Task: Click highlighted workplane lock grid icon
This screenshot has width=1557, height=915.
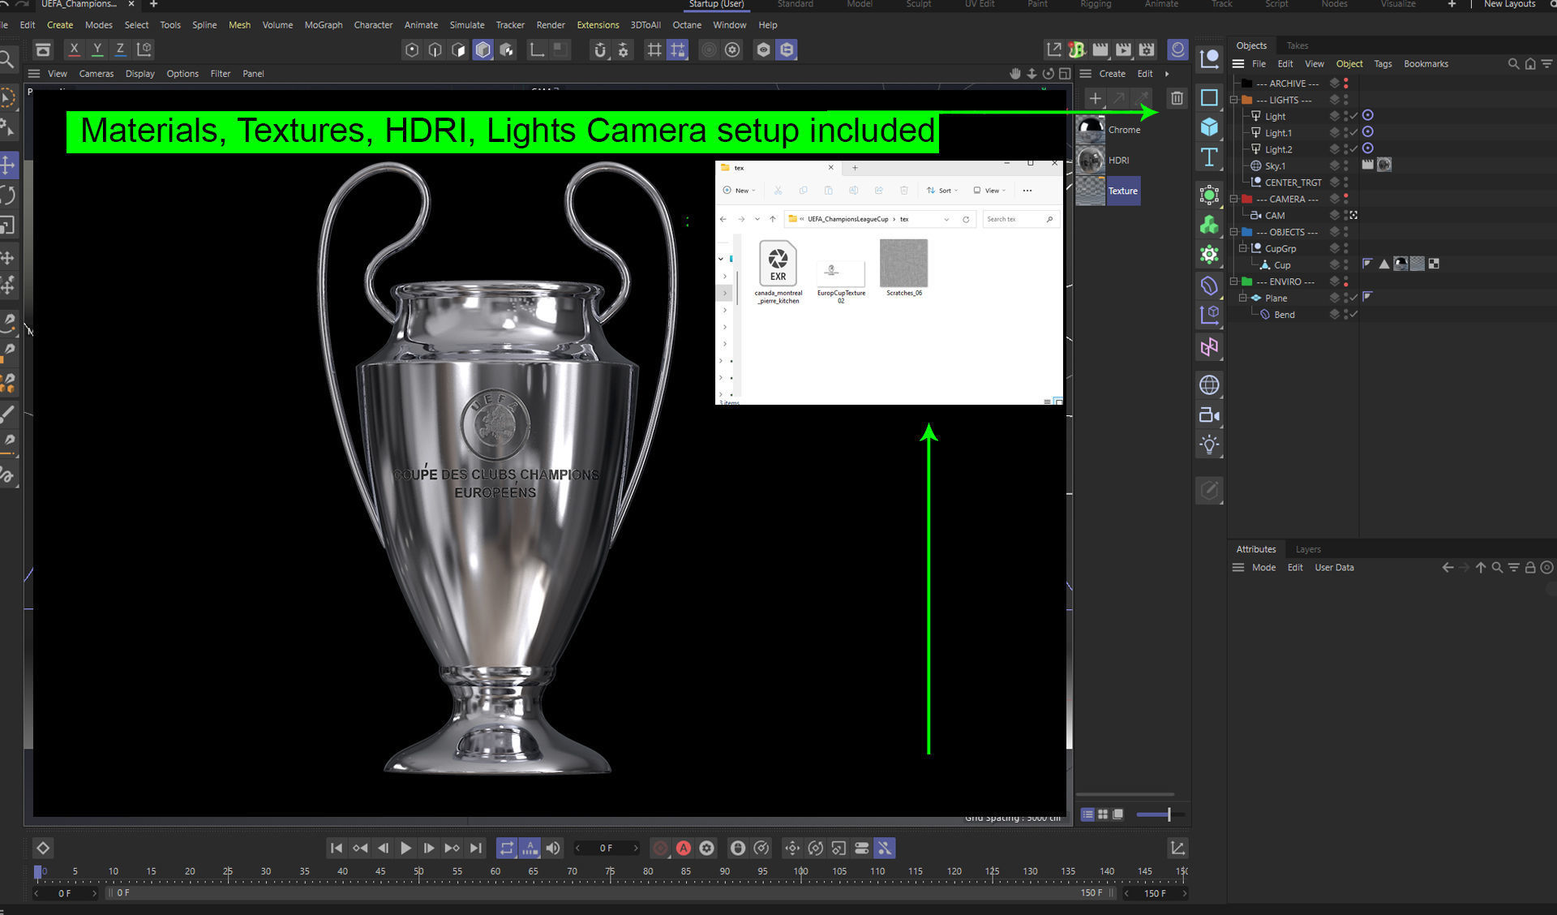Action: [678, 50]
